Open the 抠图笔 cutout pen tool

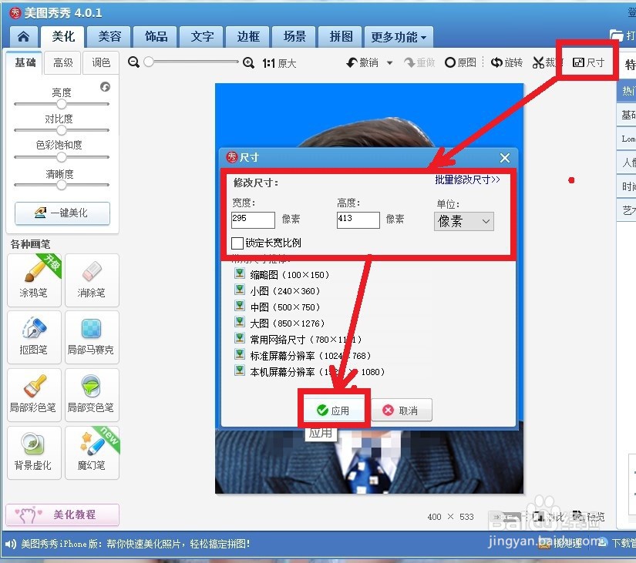(34, 337)
